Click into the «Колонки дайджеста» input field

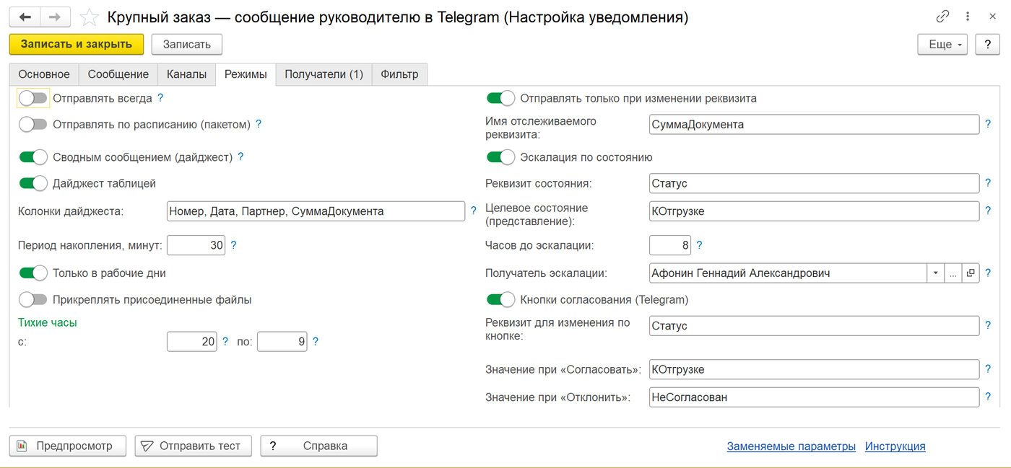pos(316,211)
